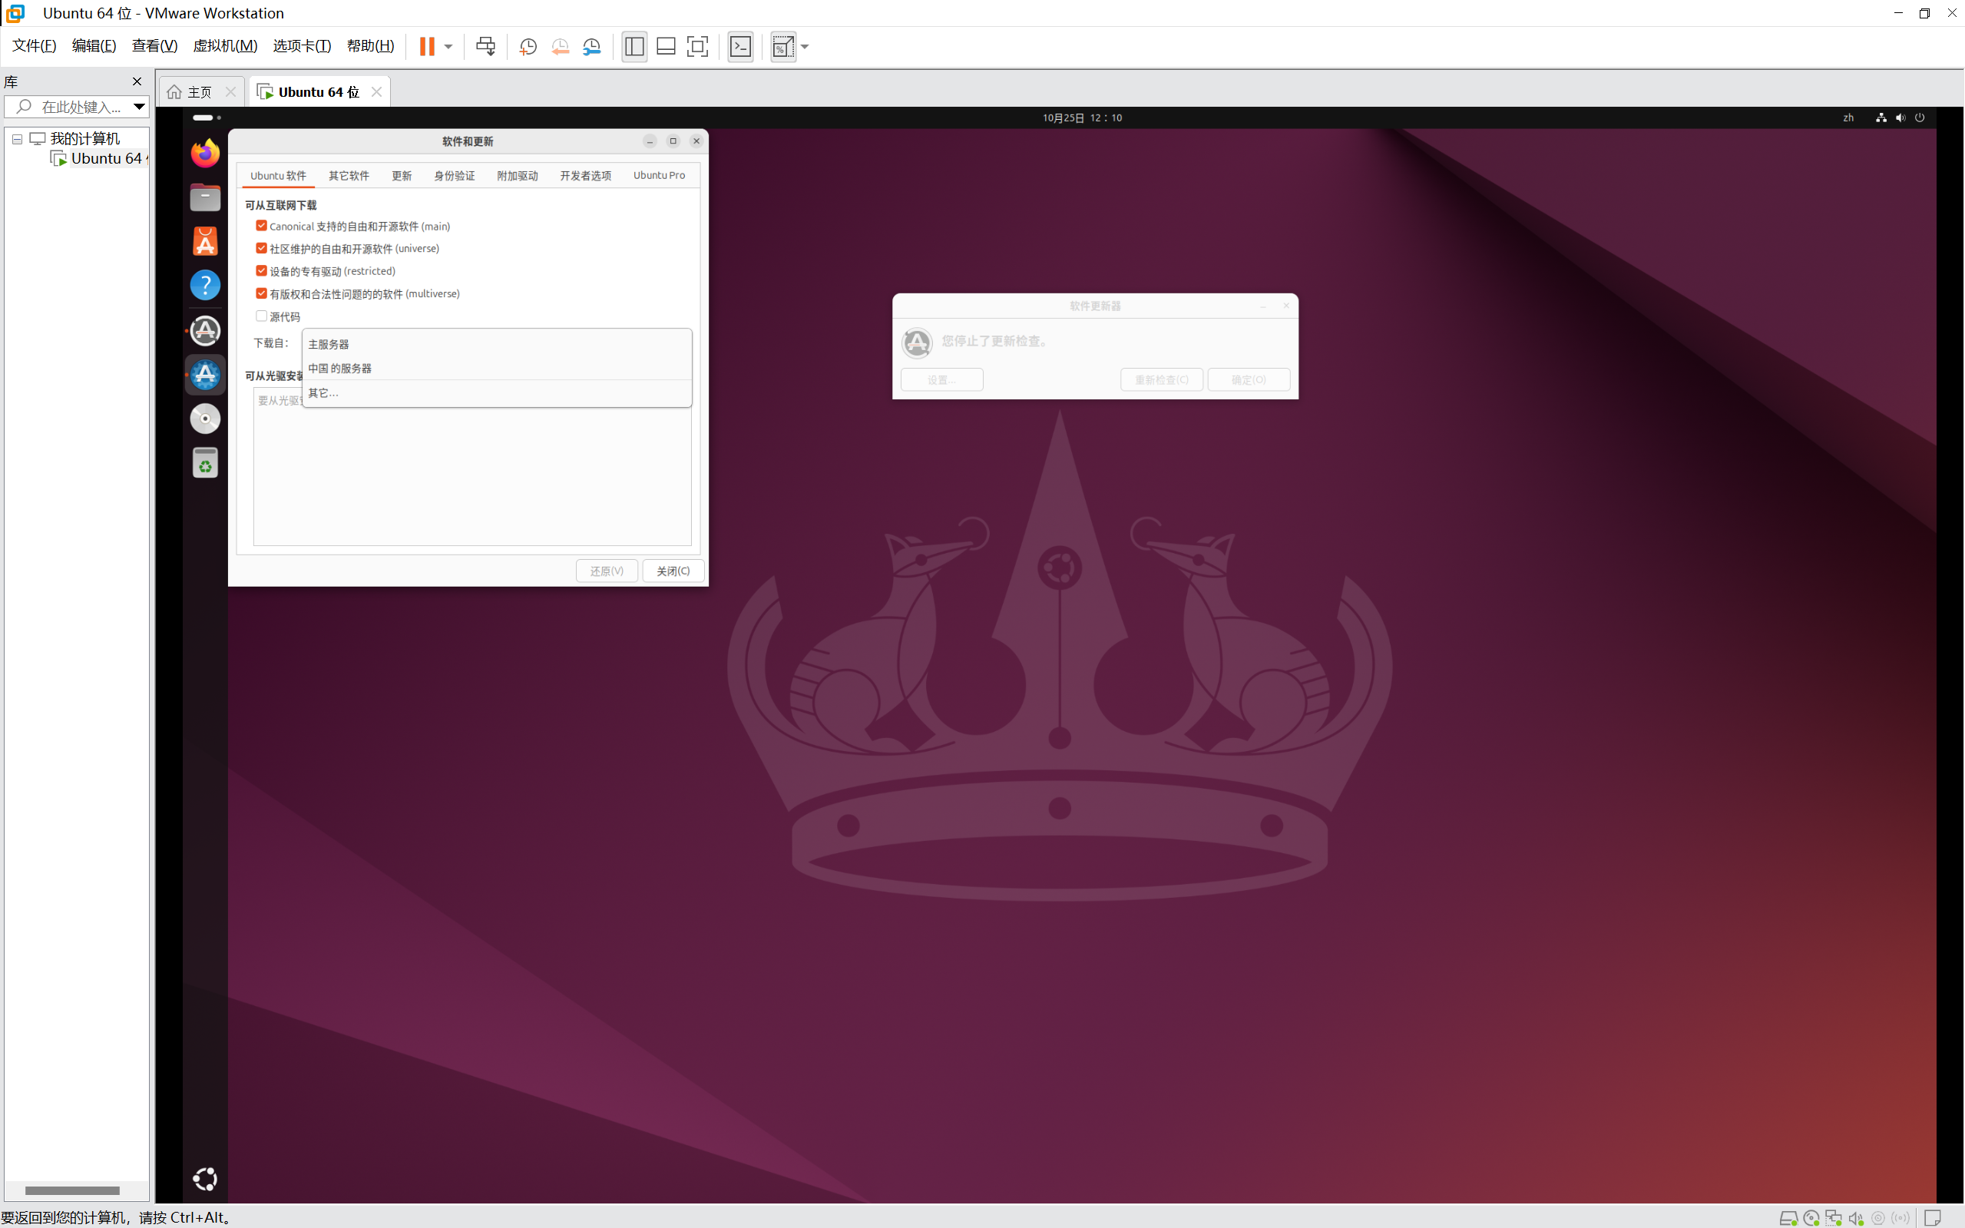Click the volume icon in Ubuntu top bar

coord(1900,118)
